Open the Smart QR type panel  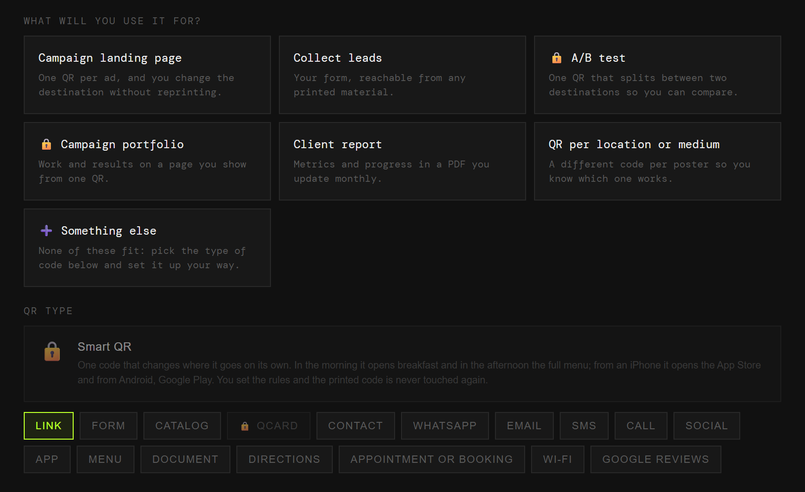tap(402, 364)
